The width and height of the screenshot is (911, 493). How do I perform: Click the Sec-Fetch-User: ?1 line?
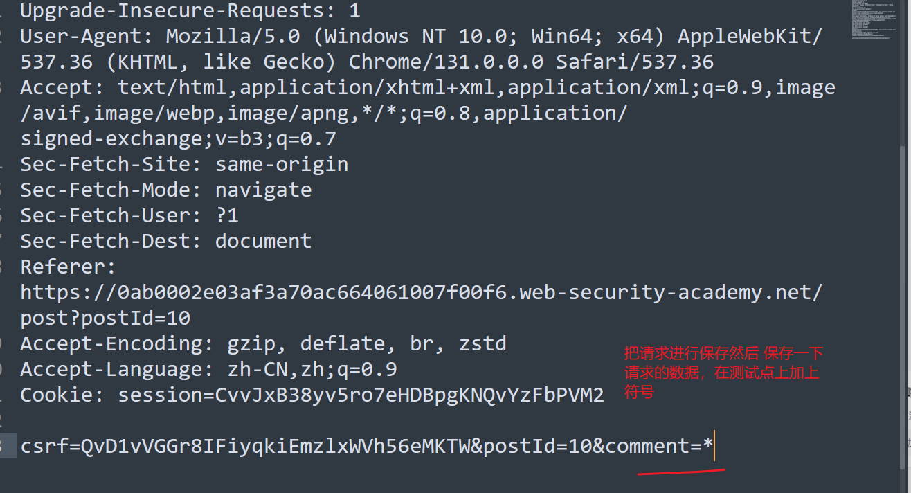pos(129,216)
